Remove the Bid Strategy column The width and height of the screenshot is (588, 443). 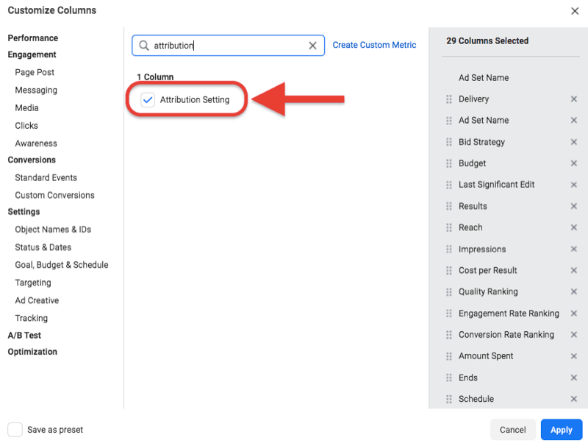(573, 142)
